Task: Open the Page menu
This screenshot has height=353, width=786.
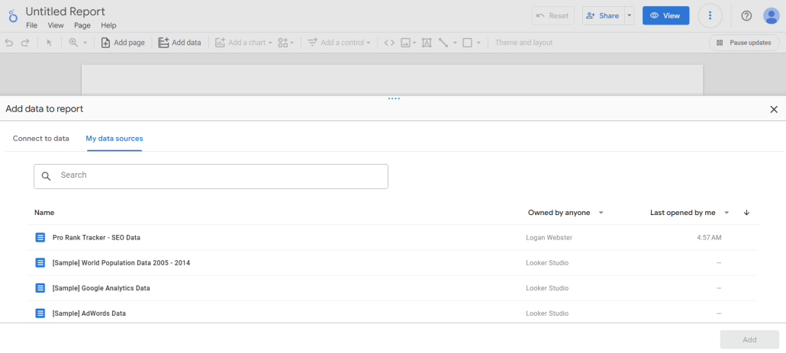Action: (82, 25)
